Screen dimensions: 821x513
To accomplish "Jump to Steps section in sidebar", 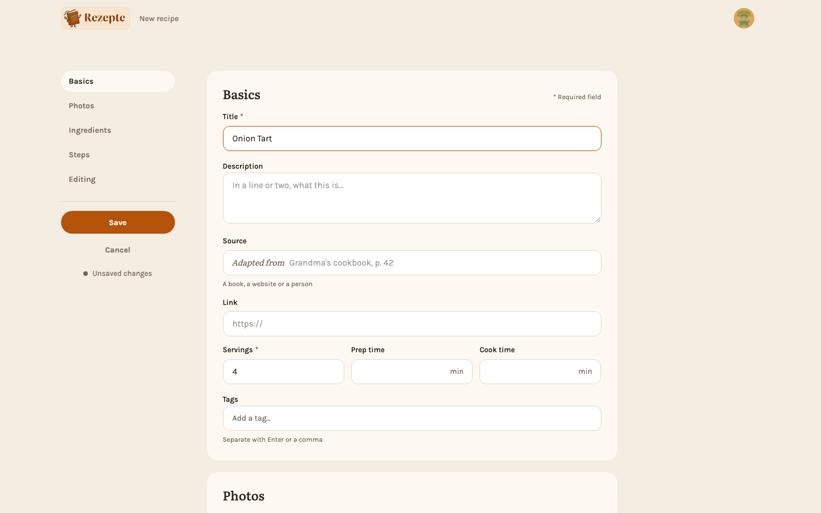I will click(118, 155).
